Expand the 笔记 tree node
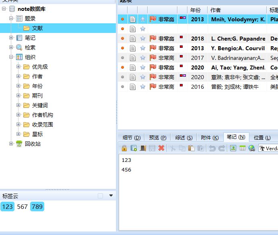The width and height of the screenshot is (278, 235). click(x=11, y=37)
